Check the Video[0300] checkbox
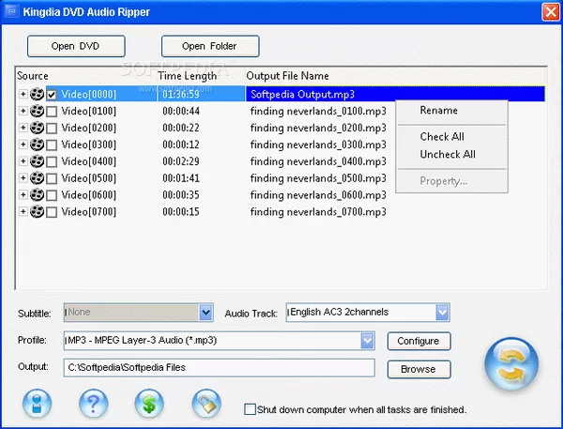The image size is (563, 429). click(52, 145)
